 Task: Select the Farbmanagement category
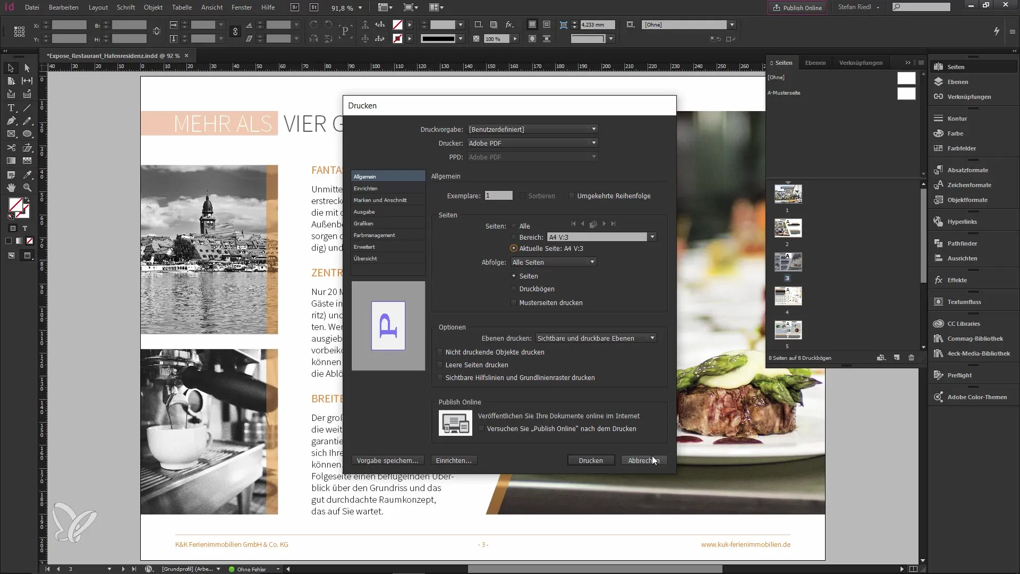pyautogui.click(x=388, y=235)
